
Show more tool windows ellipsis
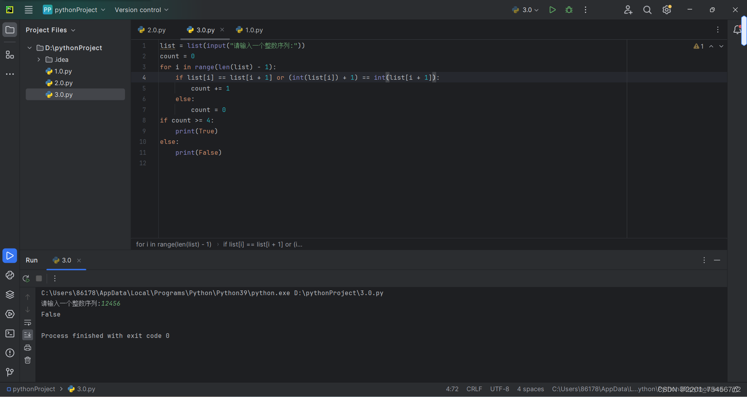10,74
